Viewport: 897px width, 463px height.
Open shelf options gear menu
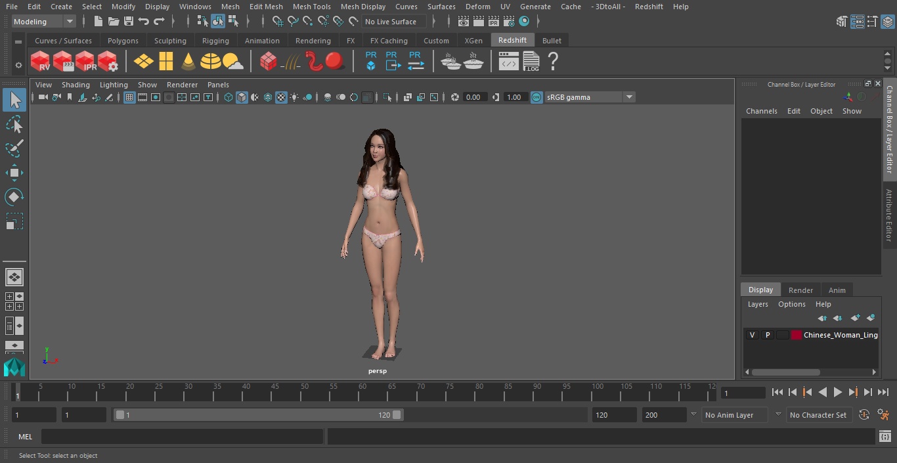pyautogui.click(x=18, y=65)
